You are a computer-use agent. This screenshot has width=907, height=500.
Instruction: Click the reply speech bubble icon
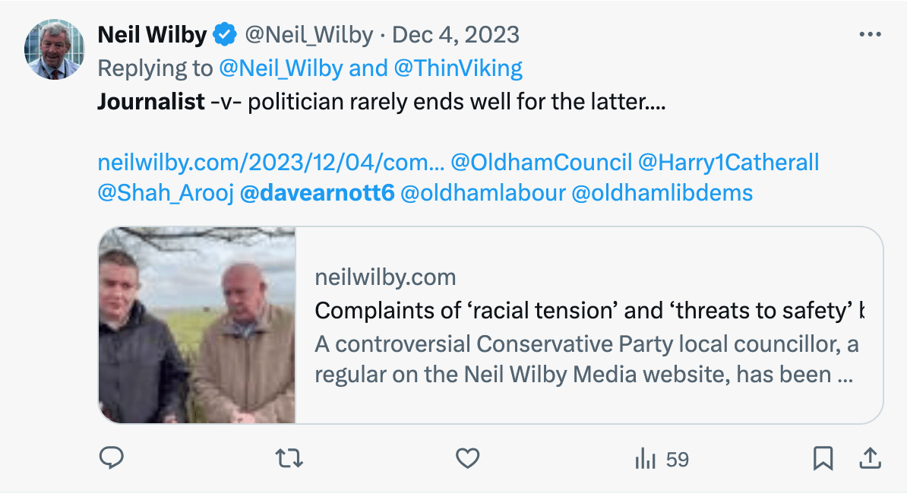112,457
